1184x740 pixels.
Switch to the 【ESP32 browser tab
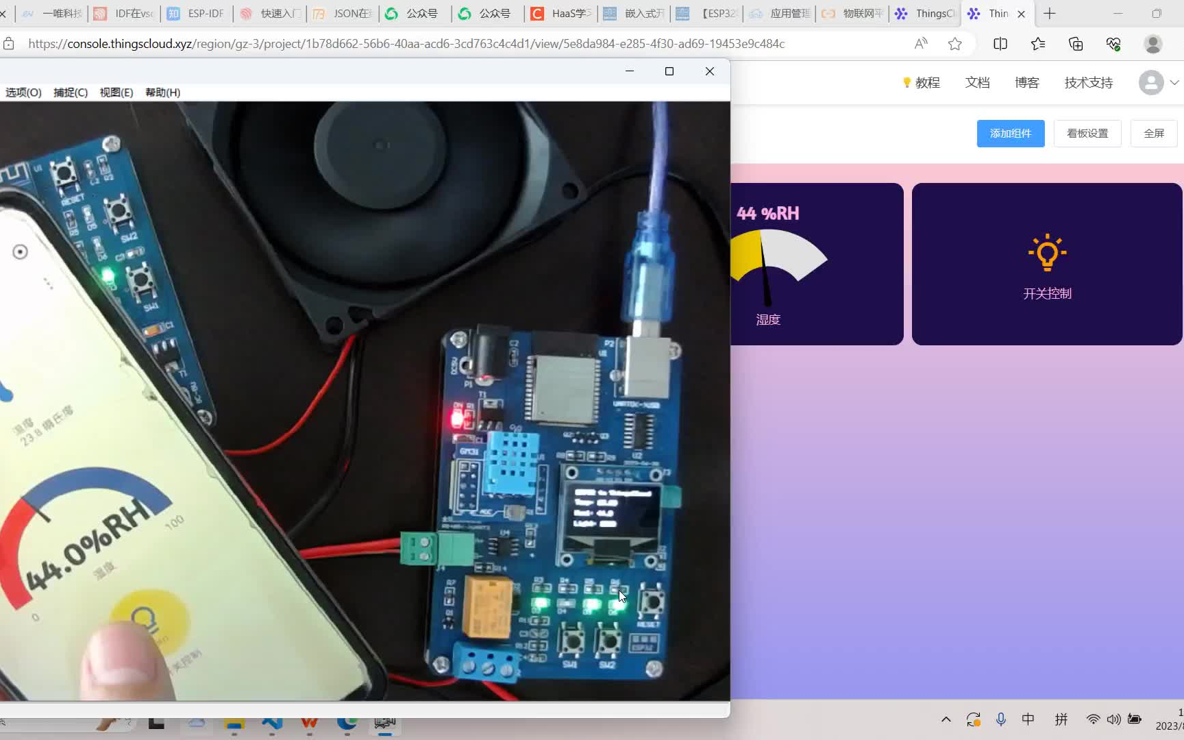(707, 14)
